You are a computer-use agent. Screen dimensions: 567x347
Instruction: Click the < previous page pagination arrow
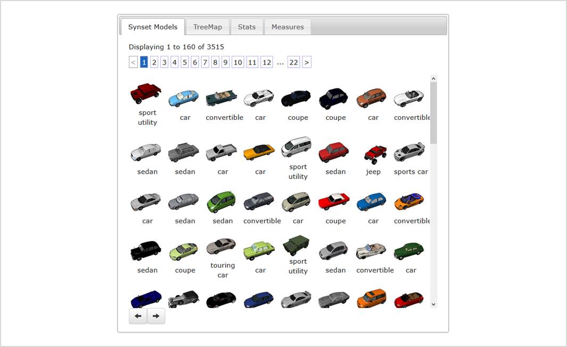(133, 62)
